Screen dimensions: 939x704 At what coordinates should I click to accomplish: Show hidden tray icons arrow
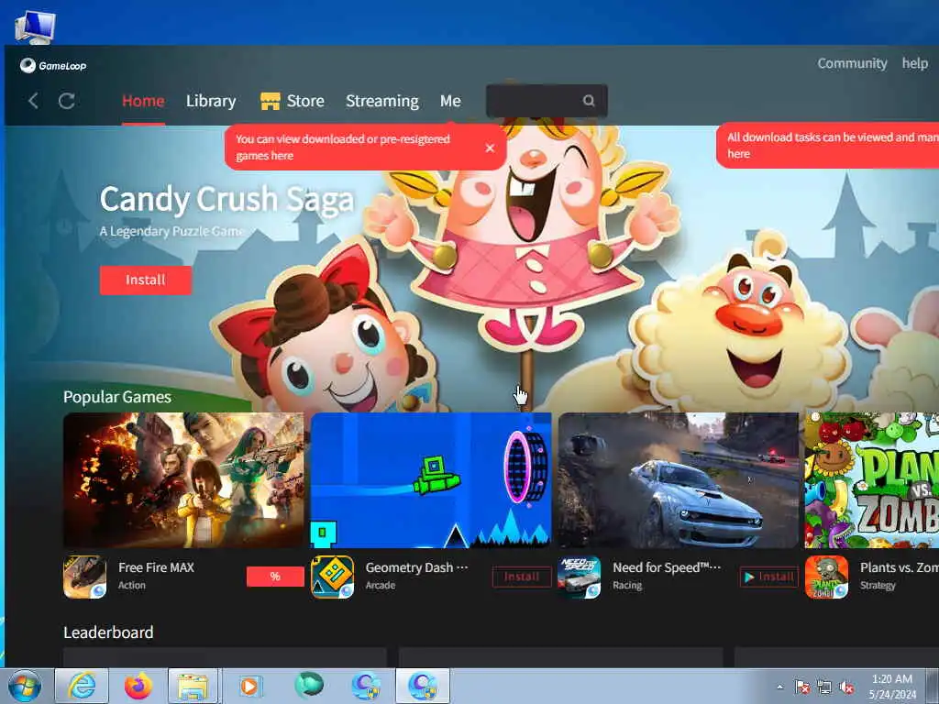(779, 687)
